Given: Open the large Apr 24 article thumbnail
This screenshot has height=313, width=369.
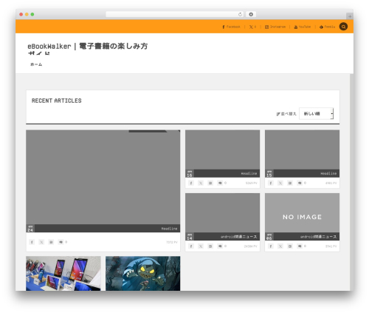Looking at the screenshot, I should pyautogui.click(x=103, y=177).
